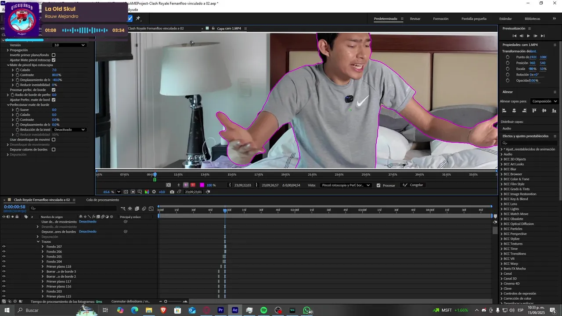Open the Propiedades panel menu icon

coord(555,45)
